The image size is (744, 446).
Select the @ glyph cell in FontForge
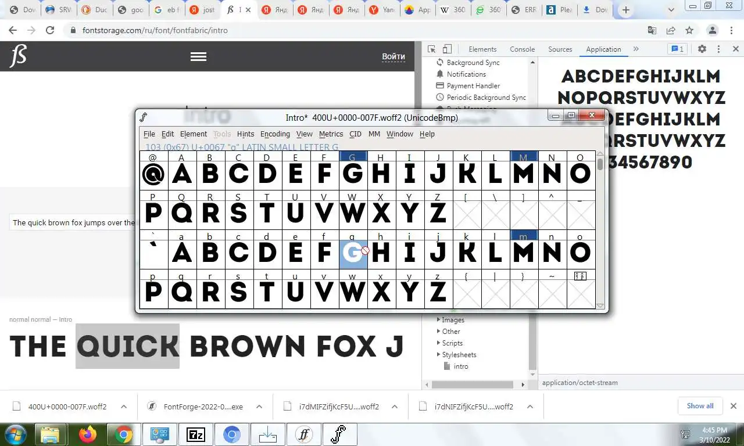point(153,174)
